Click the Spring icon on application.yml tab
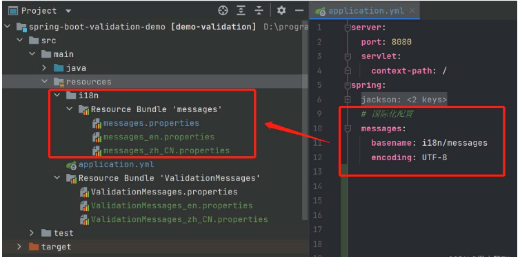 pos(321,12)
